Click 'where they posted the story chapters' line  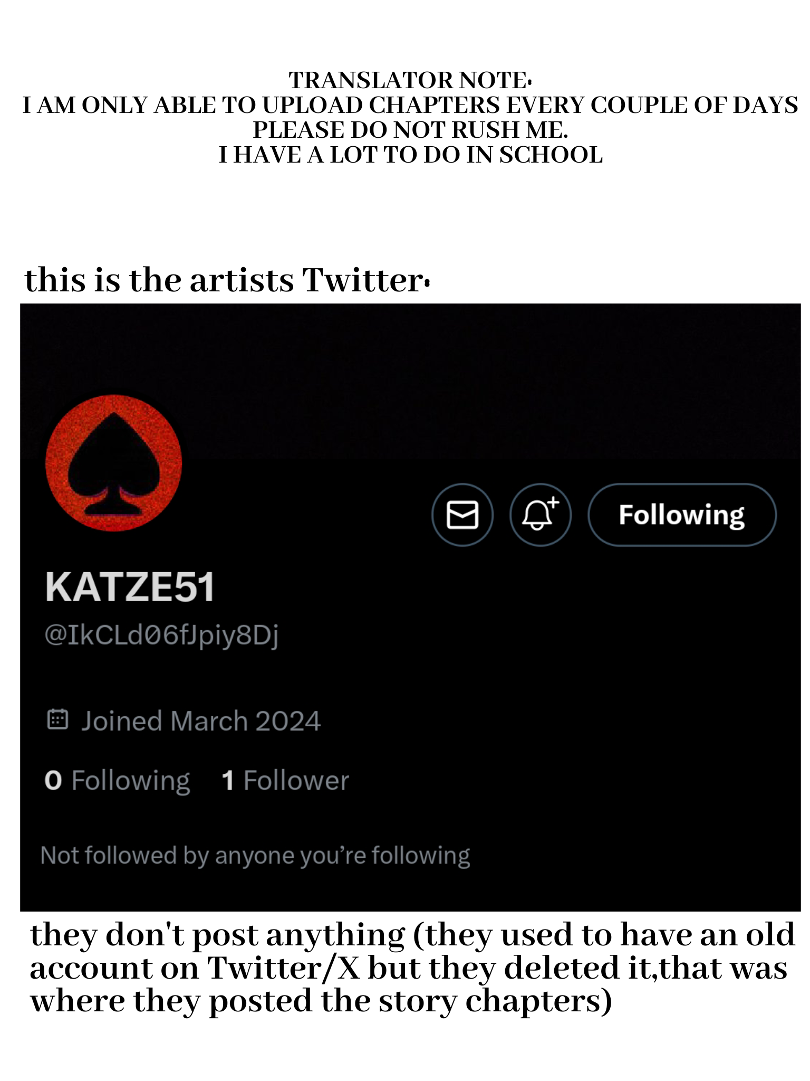(x=321, y=1001)
